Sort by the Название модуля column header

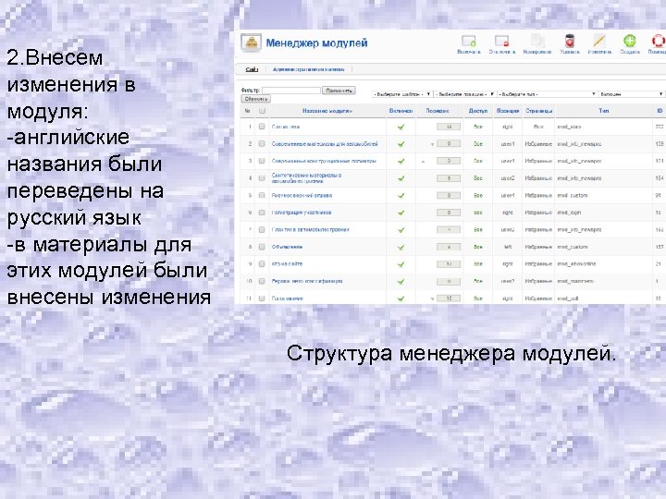(327, 111)
